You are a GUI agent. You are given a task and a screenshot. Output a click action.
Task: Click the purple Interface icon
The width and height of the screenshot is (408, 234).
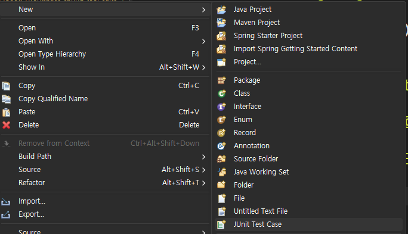tap(221, 107)
